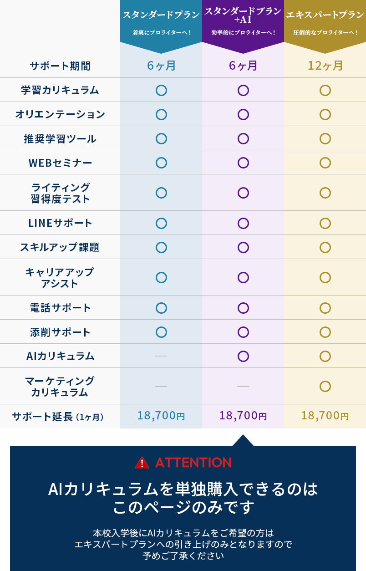366x571 pixels.
Task: Click the gold circle in the 電話サポート row
Action: coord(325,308)
